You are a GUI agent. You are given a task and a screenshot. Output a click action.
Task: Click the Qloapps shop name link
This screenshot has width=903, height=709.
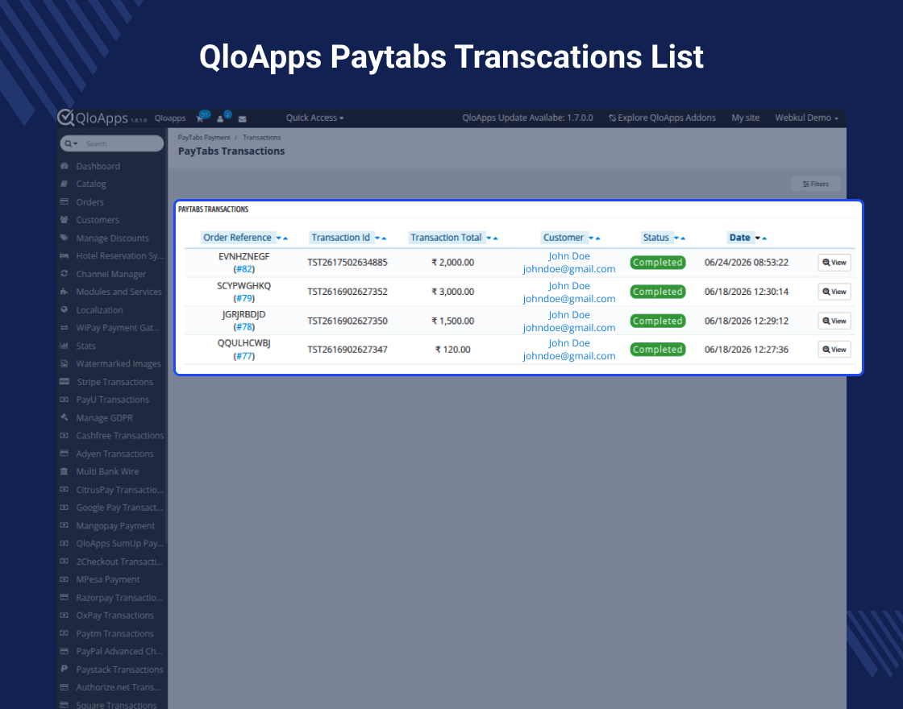coord(170,118)
